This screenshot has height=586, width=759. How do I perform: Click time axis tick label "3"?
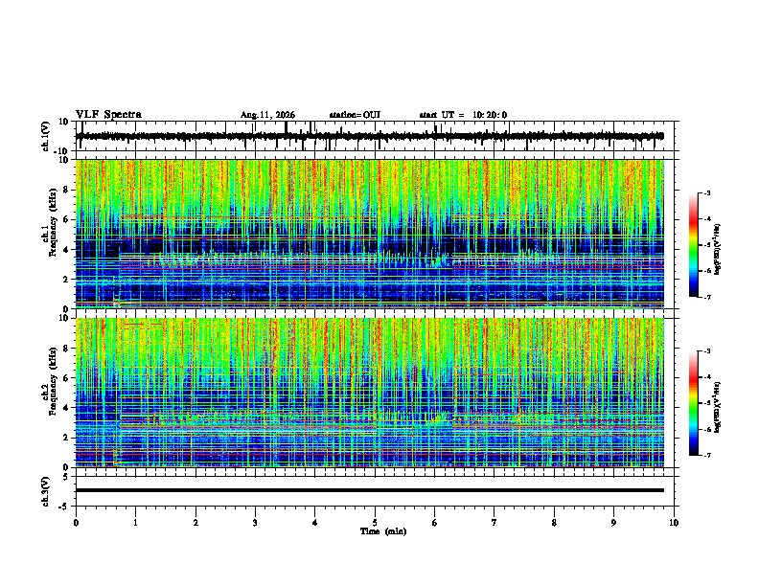click(x=255, y=523)
